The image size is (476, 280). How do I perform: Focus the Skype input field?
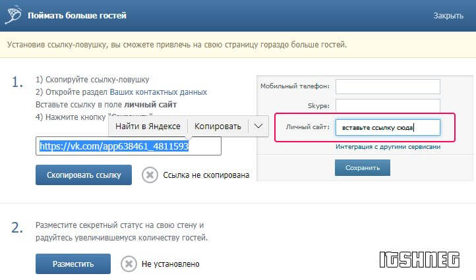point(388,105)
